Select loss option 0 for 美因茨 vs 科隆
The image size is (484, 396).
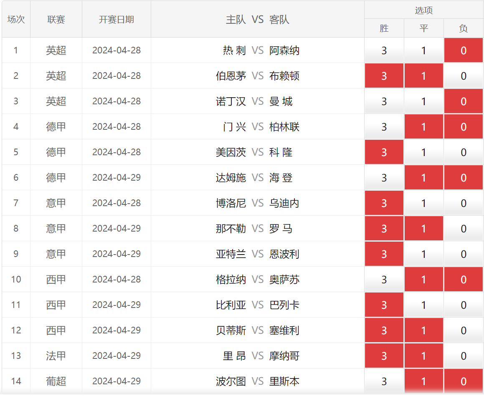click(463, 152)
